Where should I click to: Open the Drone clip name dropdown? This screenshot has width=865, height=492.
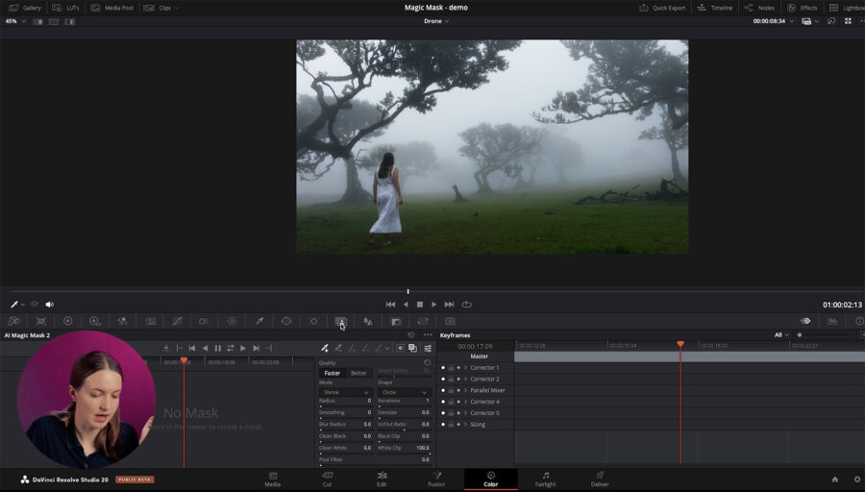click(x=435, y=21)
